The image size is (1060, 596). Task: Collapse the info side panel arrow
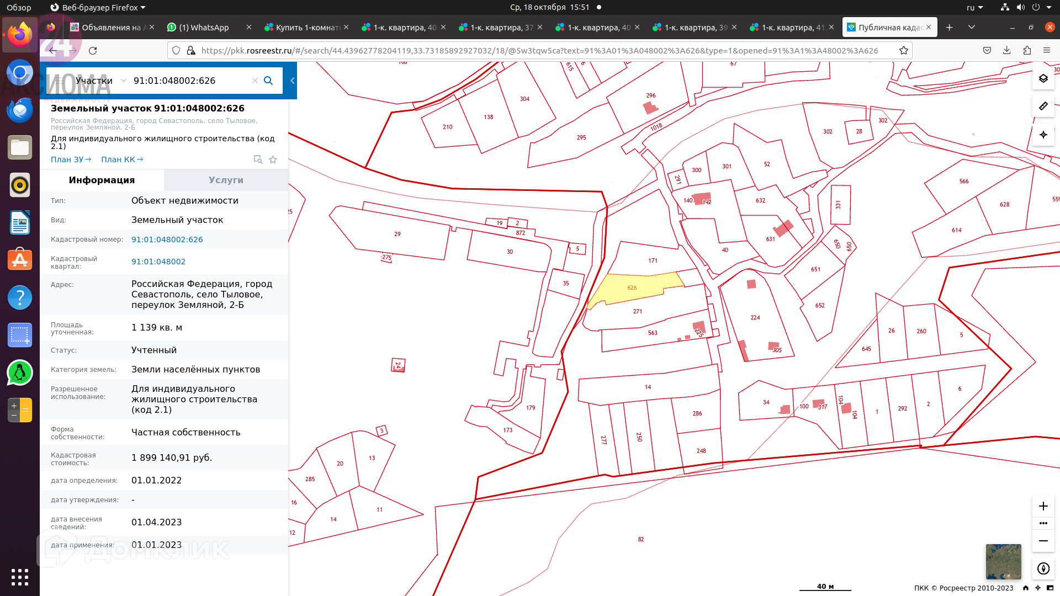click(x=292, y=81)
